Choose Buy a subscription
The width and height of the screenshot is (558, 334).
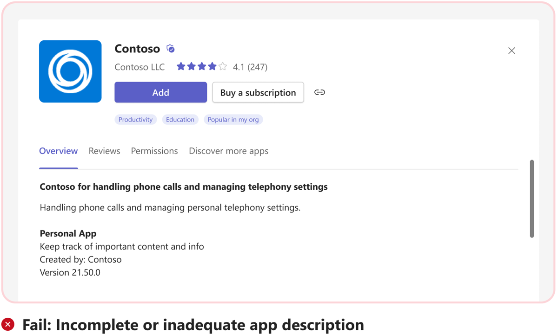tap(258, 92)
